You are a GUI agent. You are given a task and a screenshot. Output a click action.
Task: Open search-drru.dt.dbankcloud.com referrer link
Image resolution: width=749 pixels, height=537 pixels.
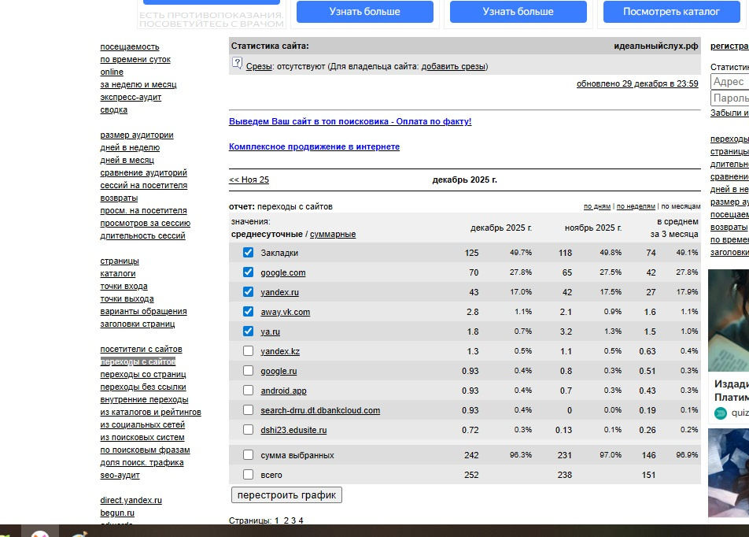[x=320, y=410]
